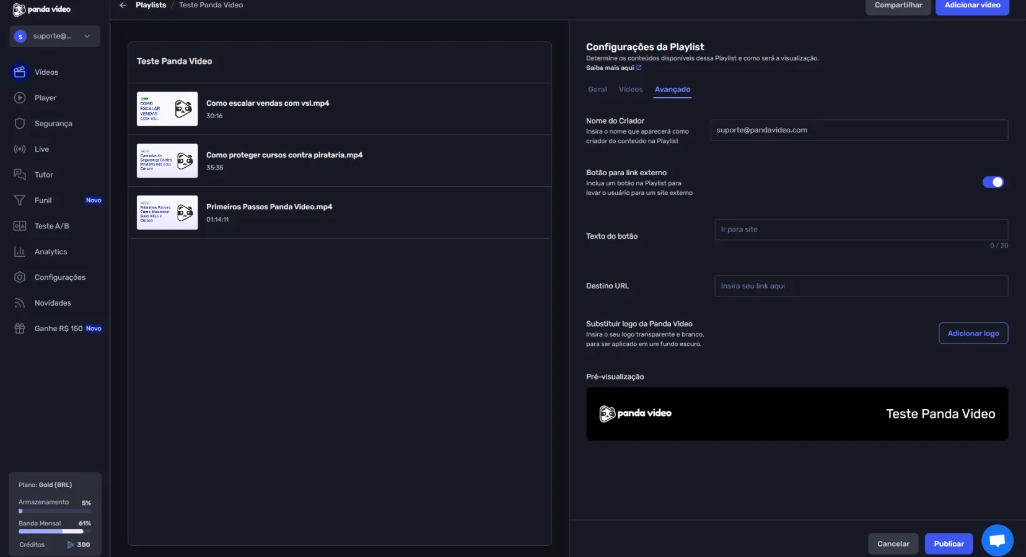
Task: Select Primeiros Passos Panda Video.mp4 title
Action: (x=270, y=207)
